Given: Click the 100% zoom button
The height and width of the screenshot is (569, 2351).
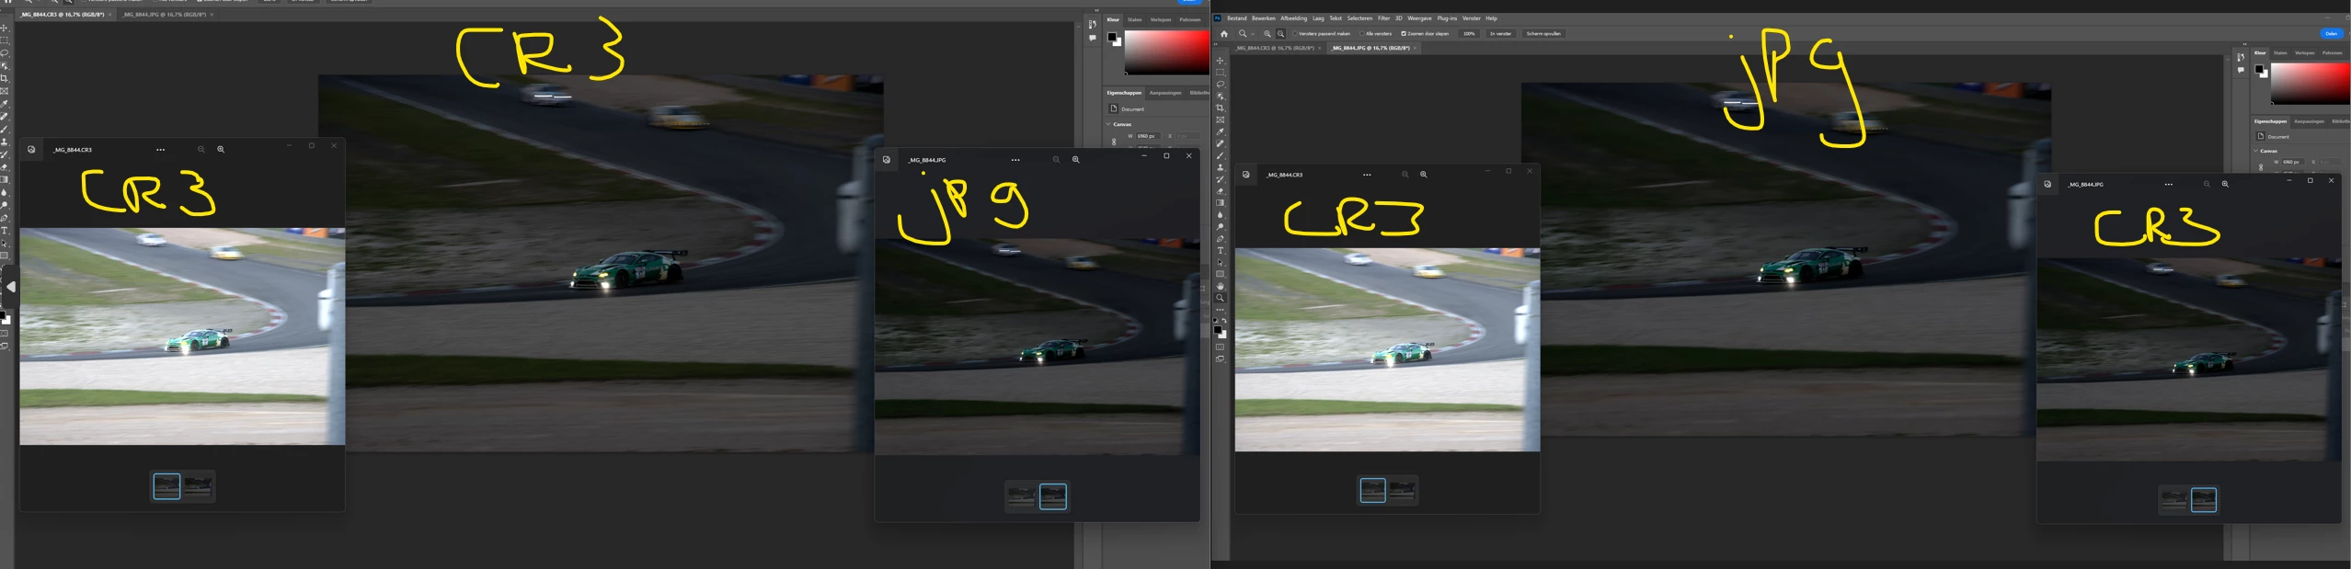Looking at the screenshot, I should coord(1469,34).
